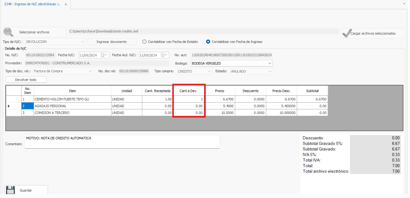
Task: Switch to the 2348 Ingreso de N/C tab
Action: click(32, 4)
